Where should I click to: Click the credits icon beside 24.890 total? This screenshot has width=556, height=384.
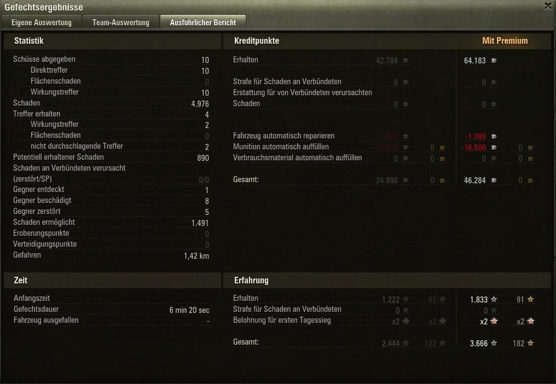406,181
